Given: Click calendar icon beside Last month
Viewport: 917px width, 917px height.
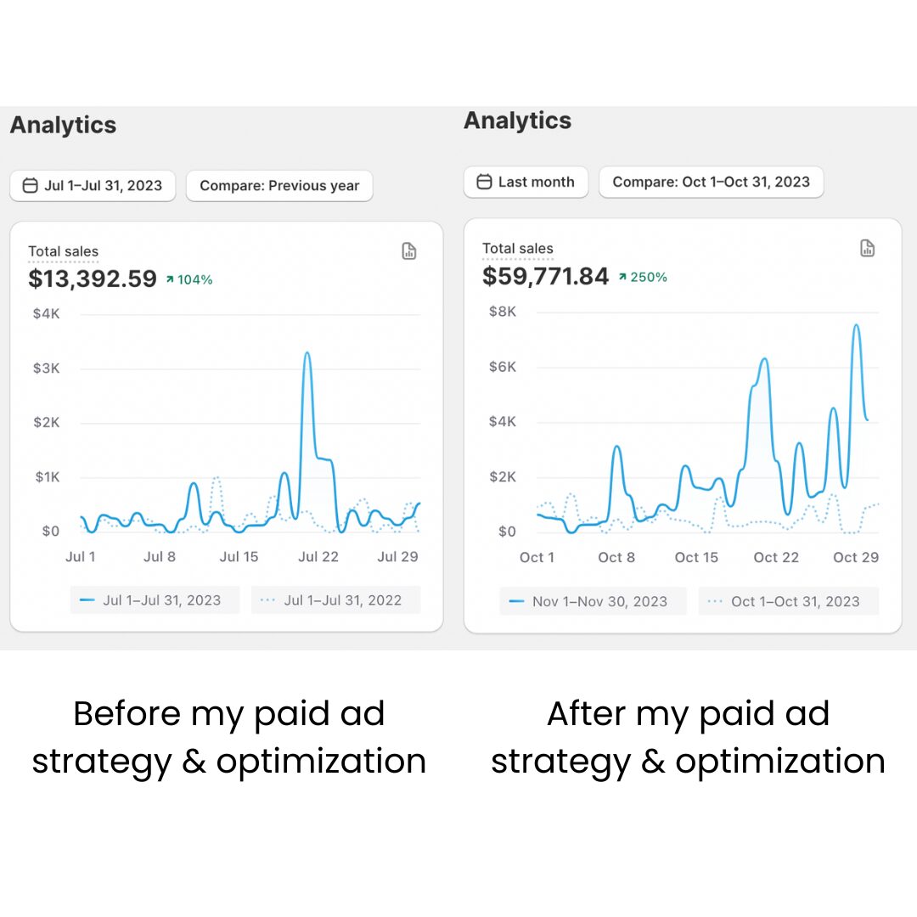Looking at the screenshot, I should pyautogui.click(x=484, y=182).
